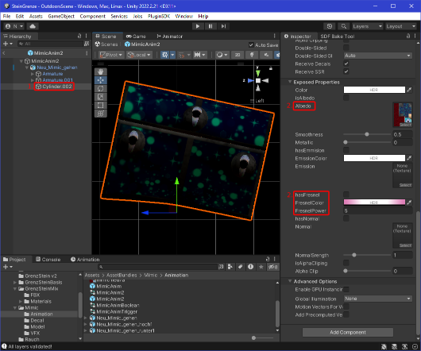
Task: Select the Rotate tool in scene
Action: click(x=101, y=88)
